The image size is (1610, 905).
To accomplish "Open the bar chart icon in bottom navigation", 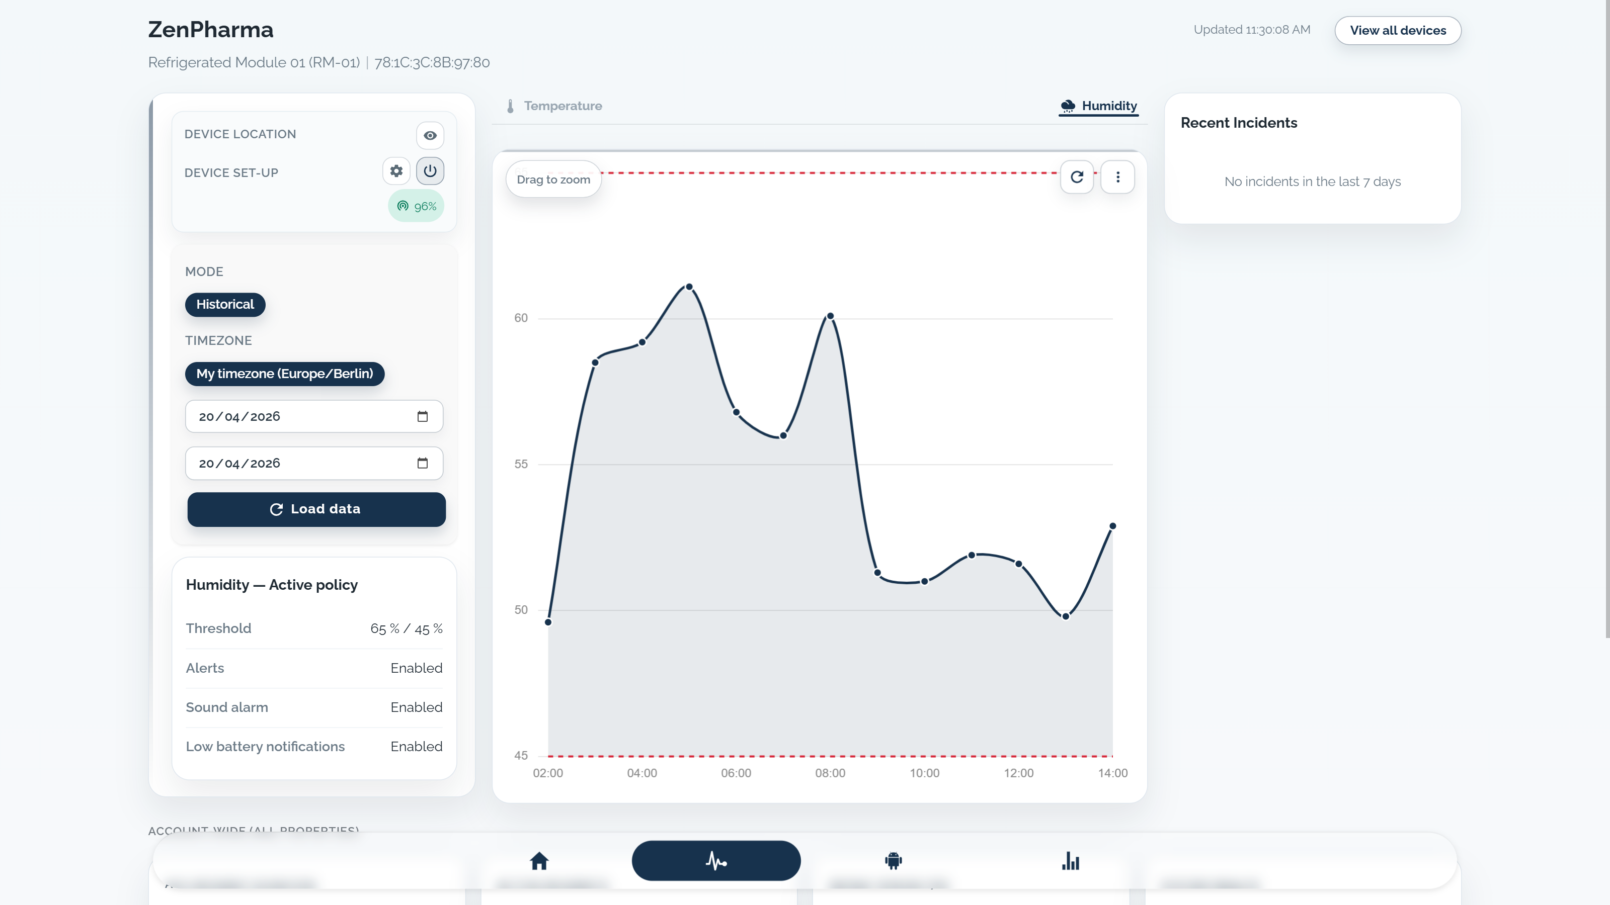I will point(1070,861).
